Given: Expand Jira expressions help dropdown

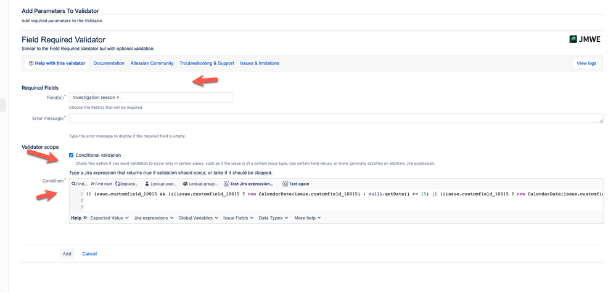Looking at the screenshot, I should pos(154,218).
